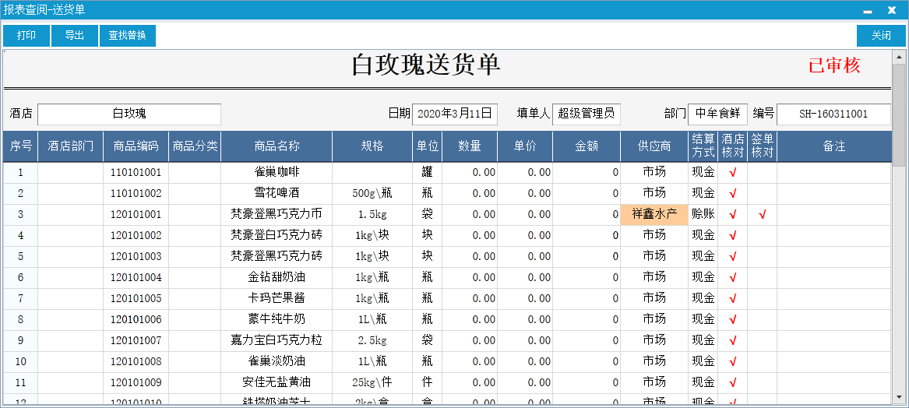Viewport: 909px width, 408px height.
Task: Click the 酒店 input field showing 白玫瑰
Action: pyautogui.click(x=129, y=114)
